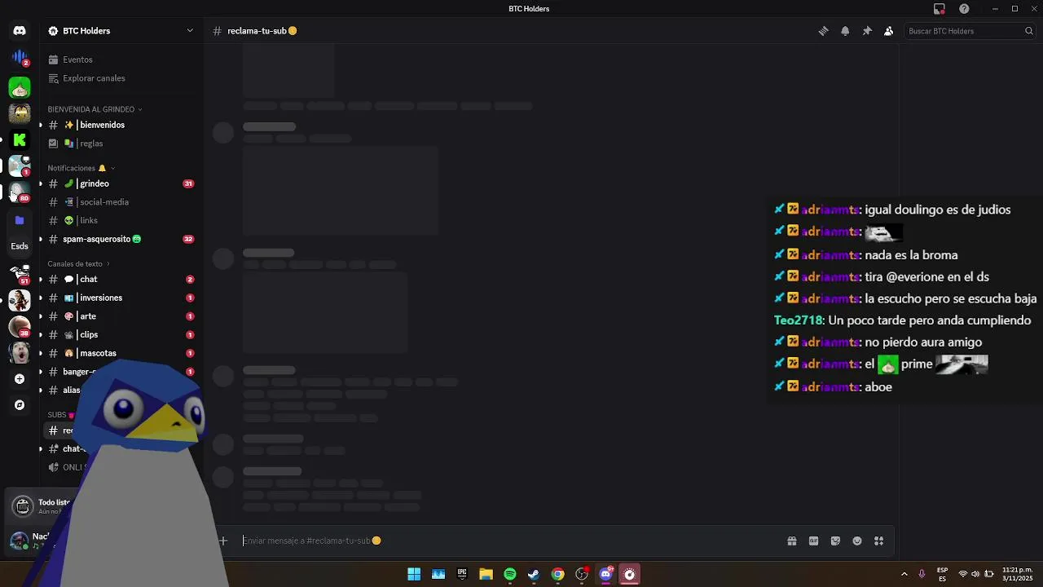This screenshot has width=1043, height=587.
Task: Open Spotify from the taskbar
Action: click(510, 574)
